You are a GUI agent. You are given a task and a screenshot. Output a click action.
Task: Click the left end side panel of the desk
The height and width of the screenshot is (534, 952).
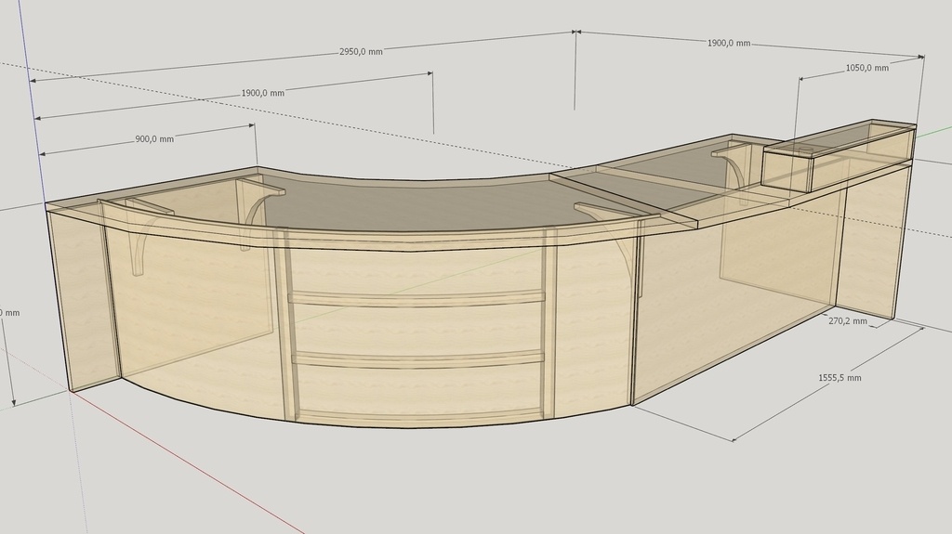point(82,297)
